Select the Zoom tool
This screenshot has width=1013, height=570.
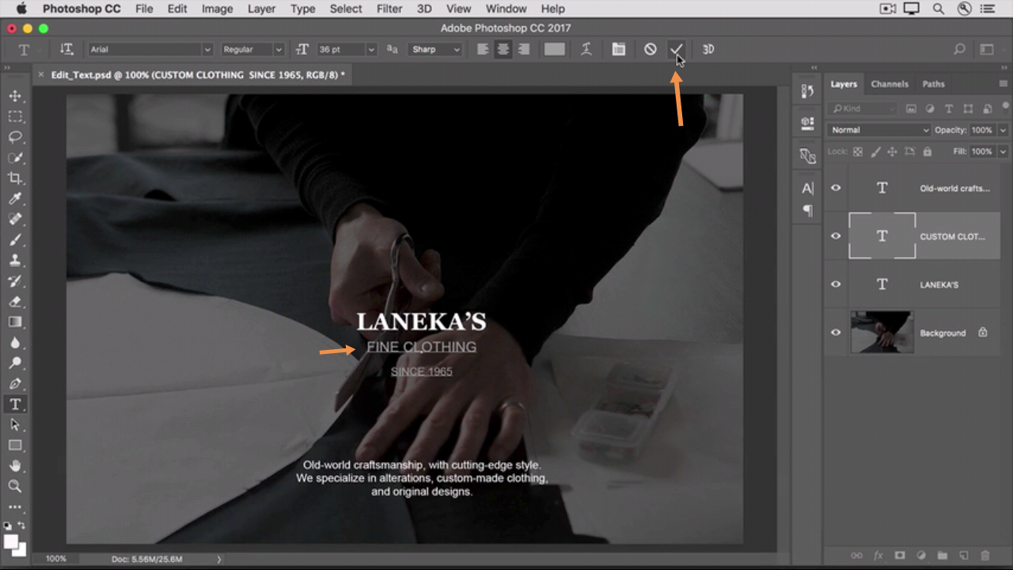[x=15, y=486]
